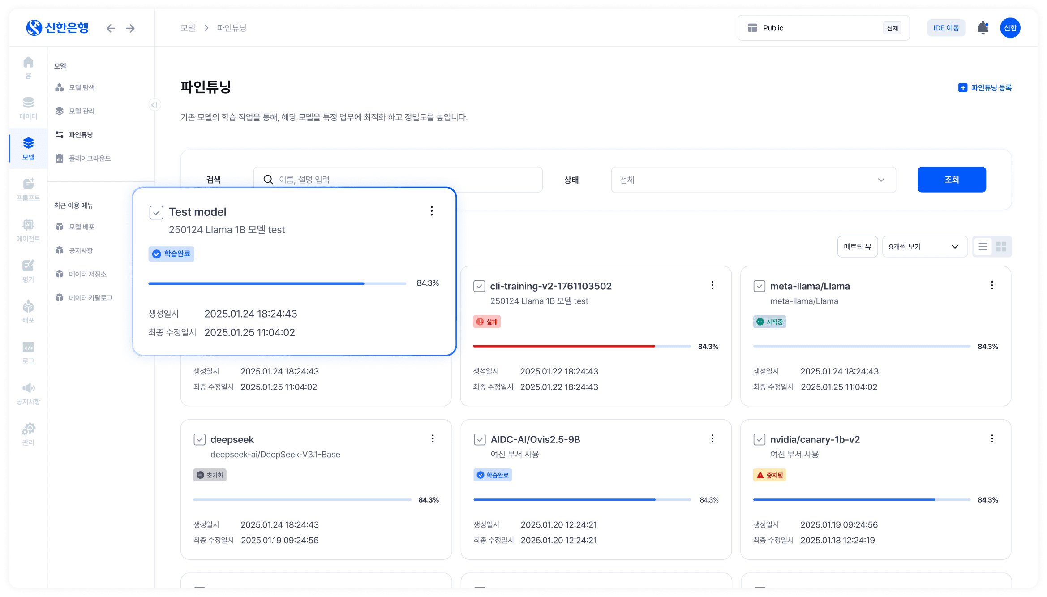Screen dimensions: 1047x597
Task: Expand the 상태 전체 dropdown
Action: pos(753,180)
